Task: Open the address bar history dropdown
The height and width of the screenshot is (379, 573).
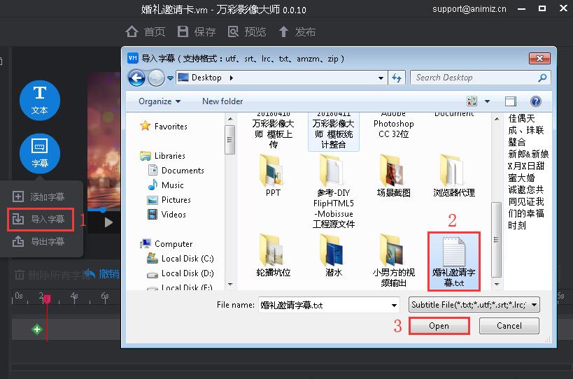Action: click(381, 78)
